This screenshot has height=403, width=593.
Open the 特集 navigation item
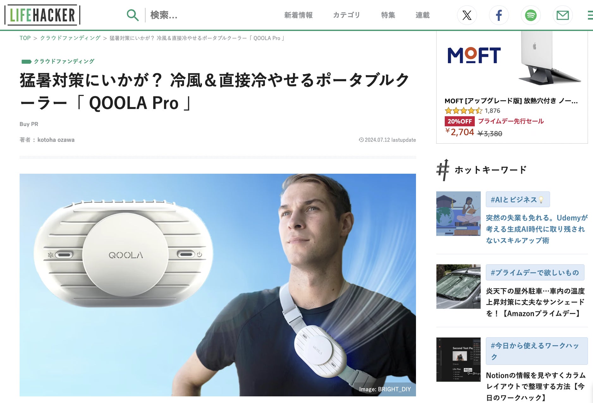[x=388, y=15]
